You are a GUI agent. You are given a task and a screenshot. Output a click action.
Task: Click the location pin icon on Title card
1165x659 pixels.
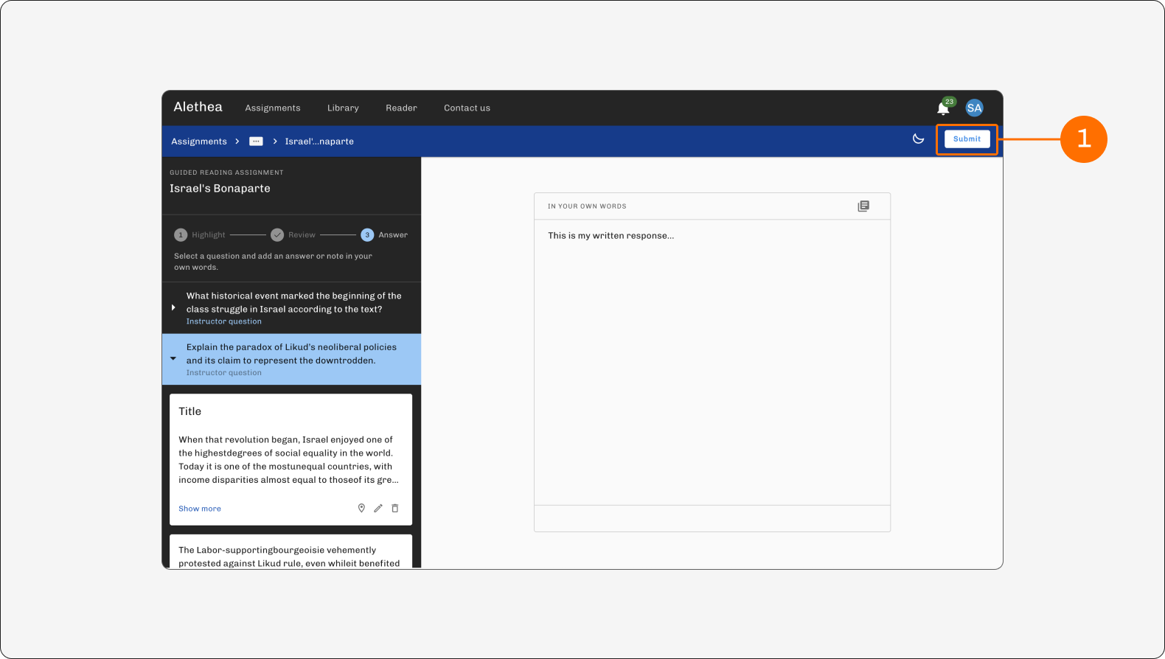point(361,508)
